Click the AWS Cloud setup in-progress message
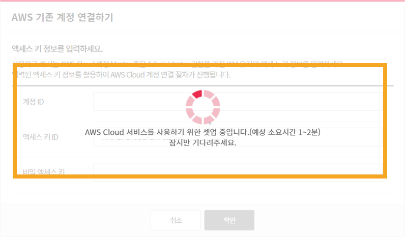Viewport: 405px width, 237px height. click(203, 132)
